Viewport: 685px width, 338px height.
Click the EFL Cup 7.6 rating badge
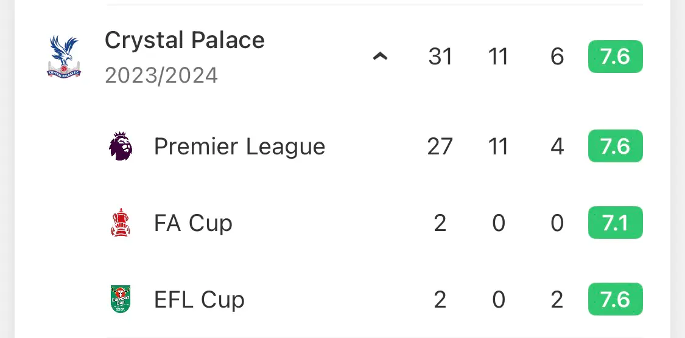coord(616,299)
